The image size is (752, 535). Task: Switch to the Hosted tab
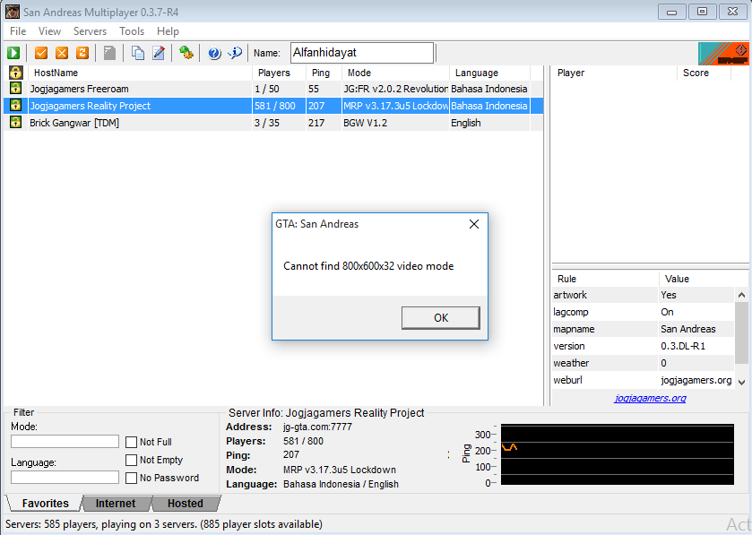point(186,504)
